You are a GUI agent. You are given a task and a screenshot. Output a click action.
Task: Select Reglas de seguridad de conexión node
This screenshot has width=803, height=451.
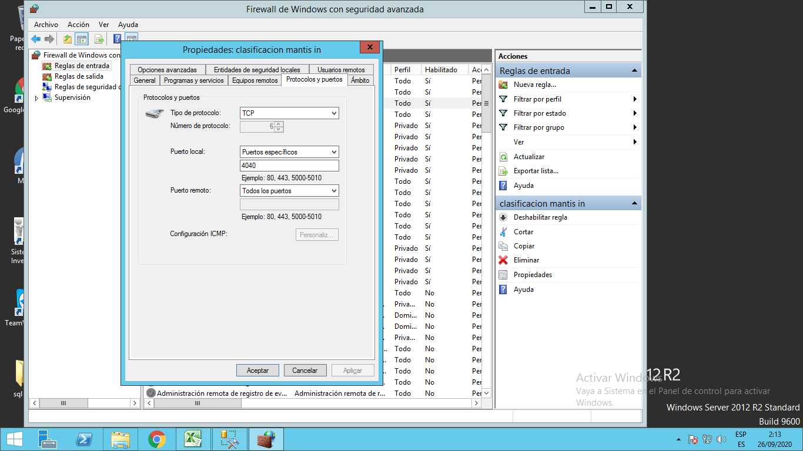coord(81,87)
